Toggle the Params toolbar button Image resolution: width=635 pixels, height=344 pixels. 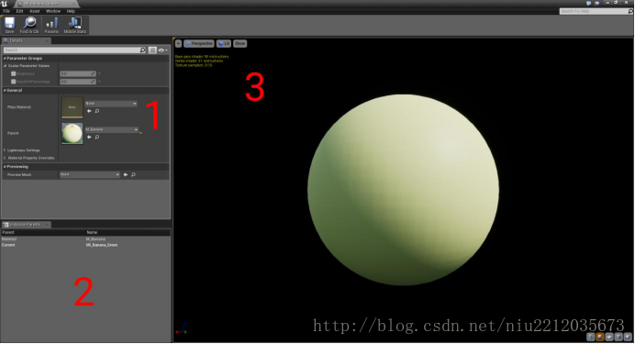pos(51,25)
